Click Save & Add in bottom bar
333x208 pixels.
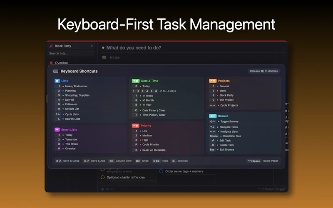94,161
